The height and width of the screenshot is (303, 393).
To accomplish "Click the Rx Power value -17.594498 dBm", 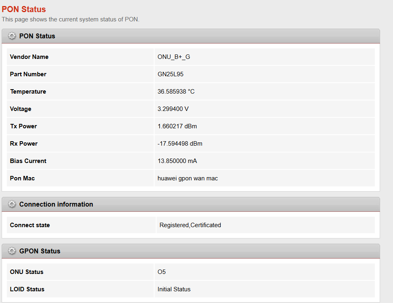I will pyautogui.click(x=180, y=144).
